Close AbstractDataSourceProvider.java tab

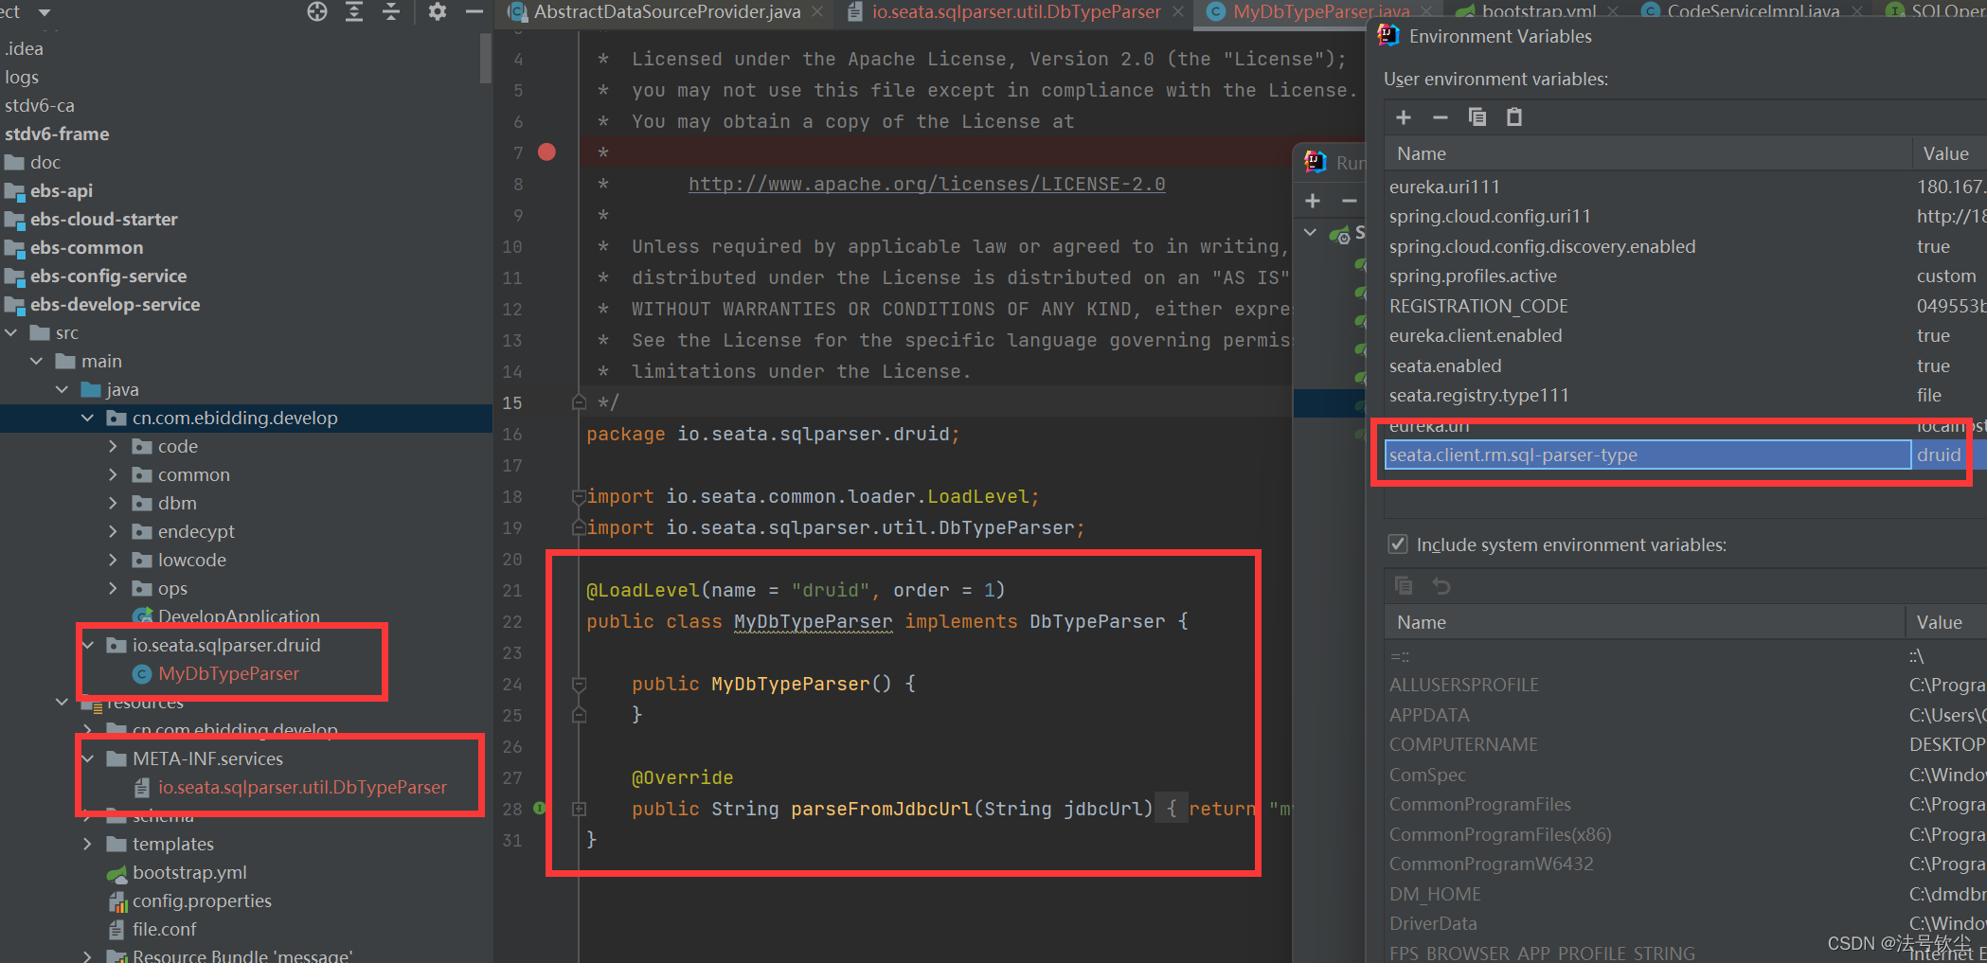(817, 11)
